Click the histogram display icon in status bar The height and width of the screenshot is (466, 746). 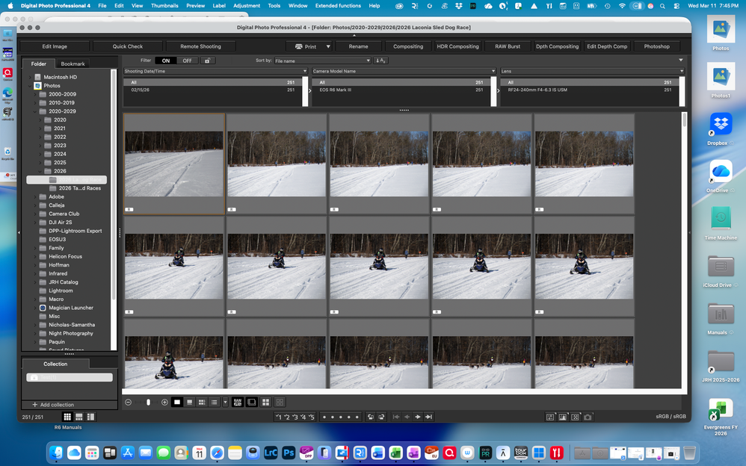tap(563, 417)
